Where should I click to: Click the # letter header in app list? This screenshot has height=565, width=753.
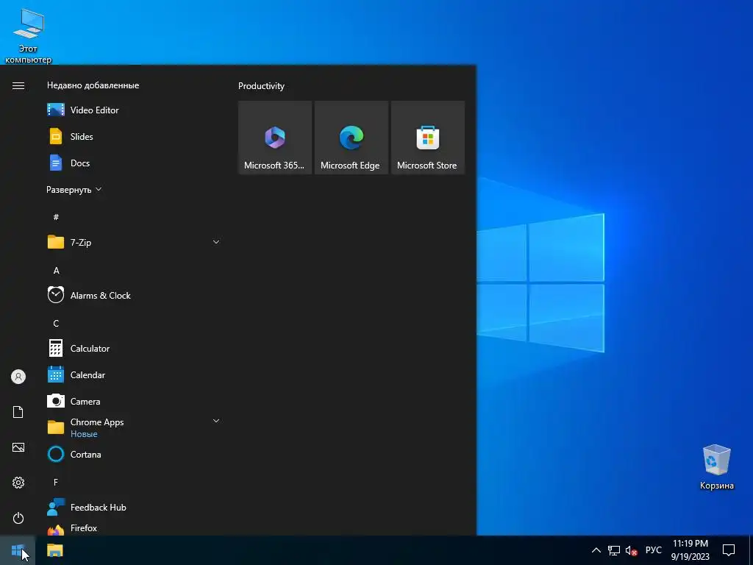(56, 217)
